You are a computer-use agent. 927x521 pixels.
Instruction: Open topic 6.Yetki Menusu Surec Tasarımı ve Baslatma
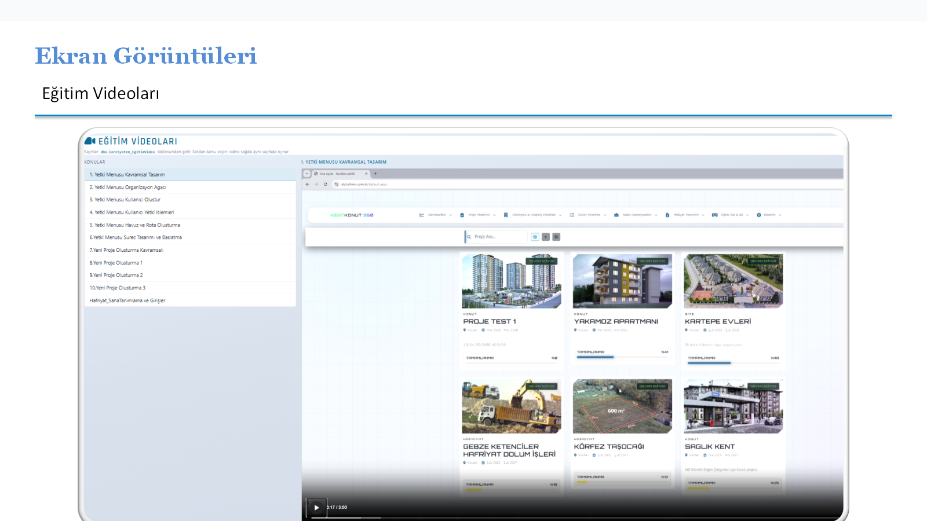190,237
